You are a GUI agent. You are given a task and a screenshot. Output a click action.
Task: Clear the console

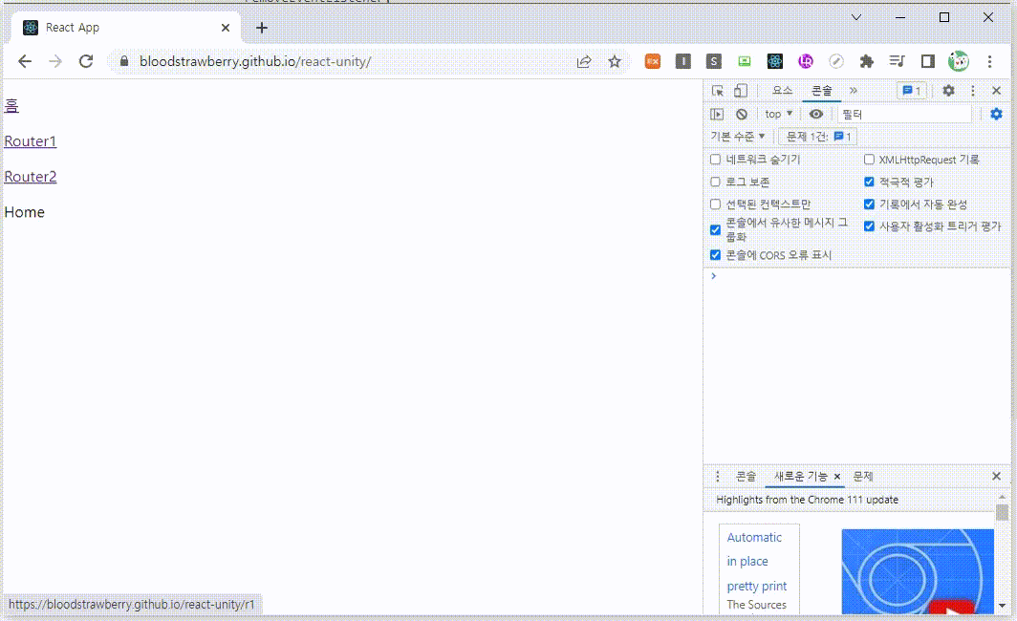pyautogui.click(x=742, y=114)
